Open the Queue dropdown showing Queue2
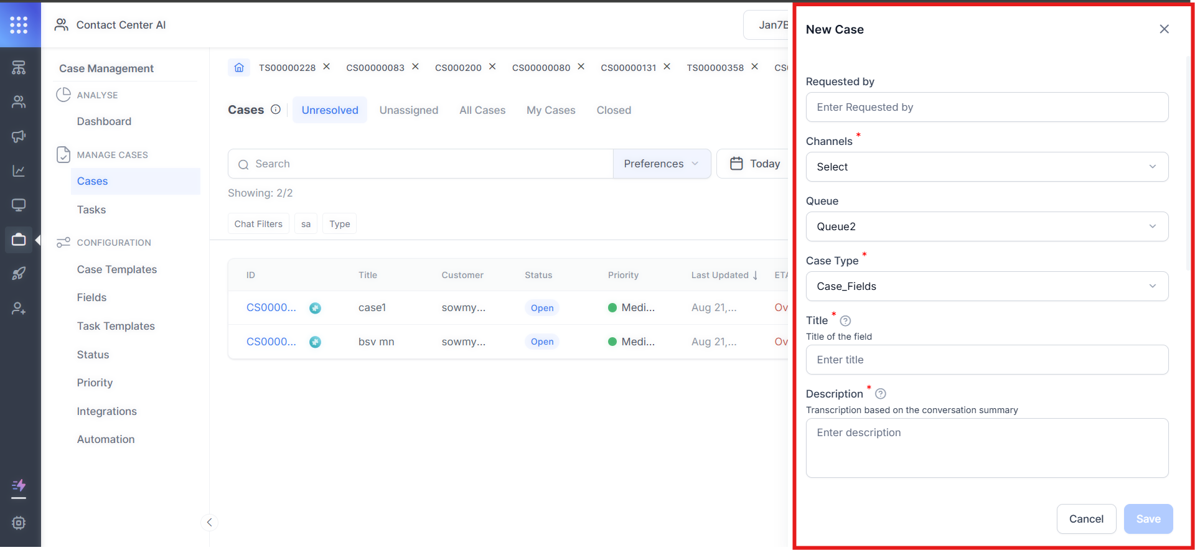The image size is (1195, 550). coord(986,226)
